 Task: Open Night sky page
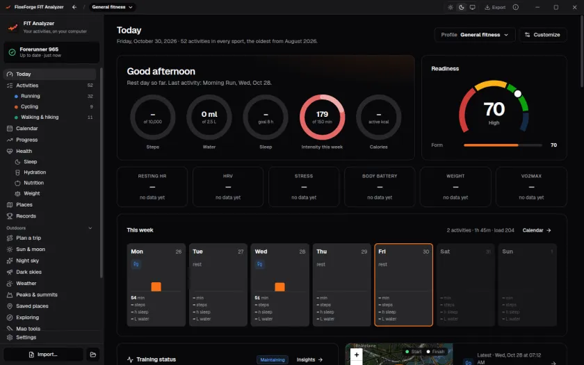(49, 261)
